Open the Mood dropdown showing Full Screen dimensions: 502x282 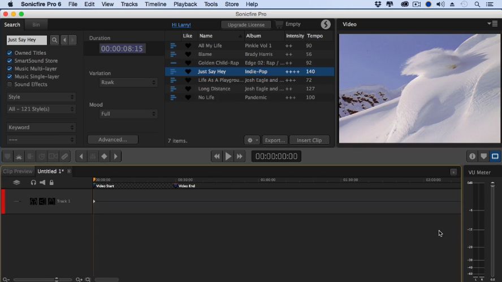coord(128,114)
